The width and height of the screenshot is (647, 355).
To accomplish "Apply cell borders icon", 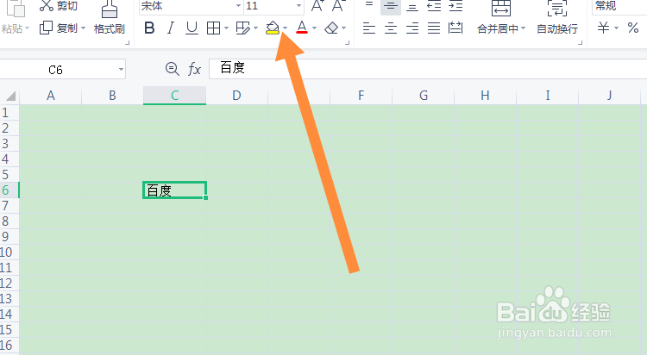I will pyautogui.click(x=213, y=28).
